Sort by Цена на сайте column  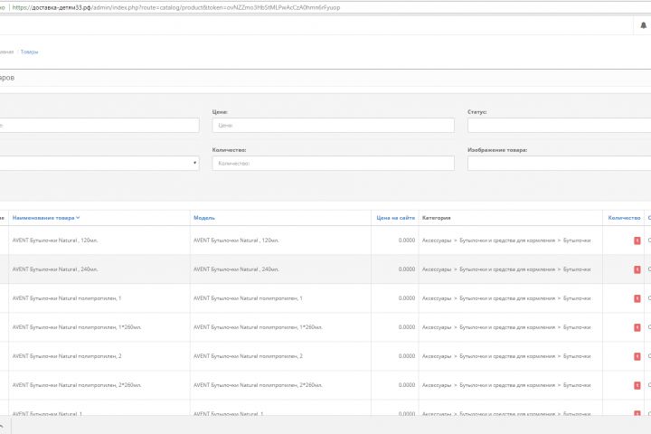click(x=395, y=218)
